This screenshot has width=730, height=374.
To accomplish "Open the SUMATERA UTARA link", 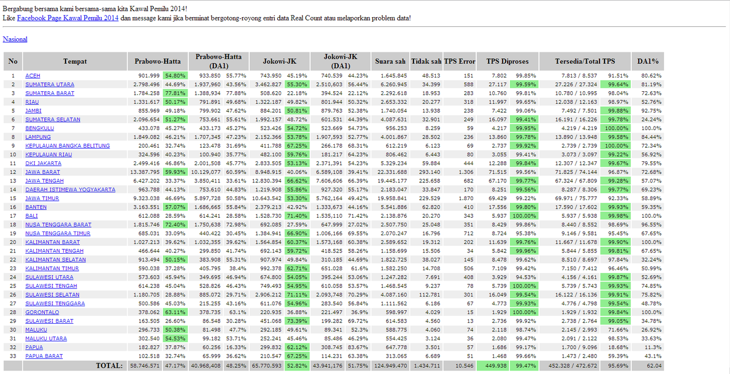I will tap(50, 84).
